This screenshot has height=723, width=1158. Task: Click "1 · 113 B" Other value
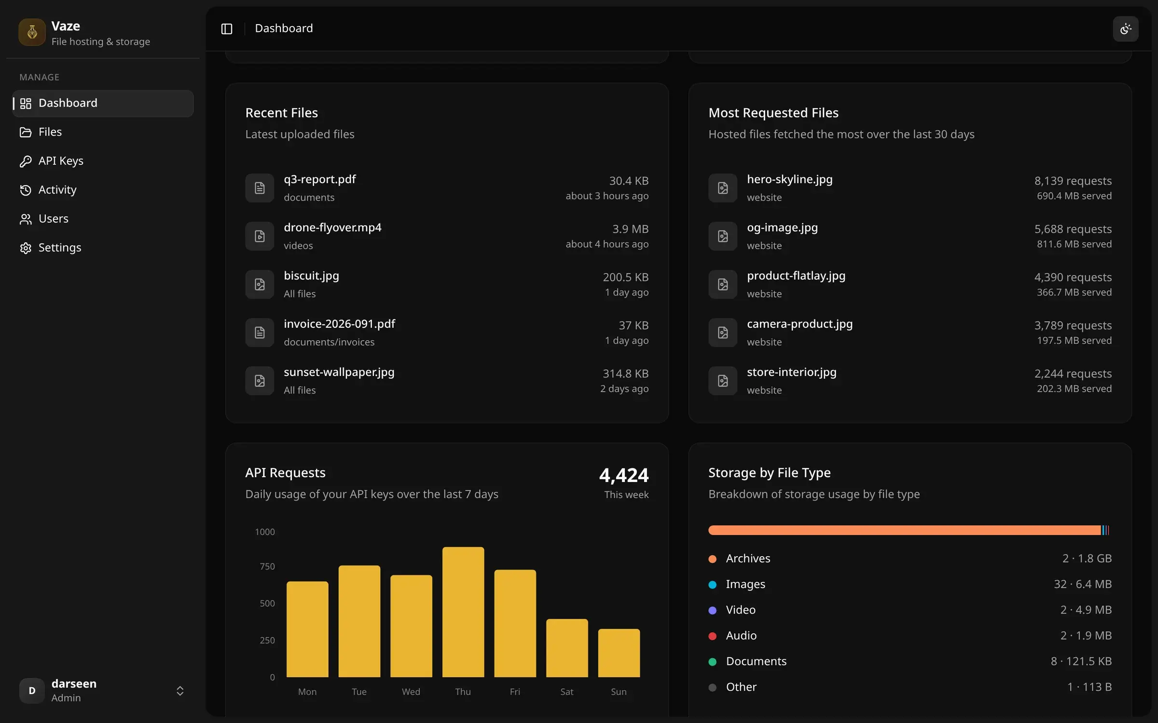(x=1089, y=687)
